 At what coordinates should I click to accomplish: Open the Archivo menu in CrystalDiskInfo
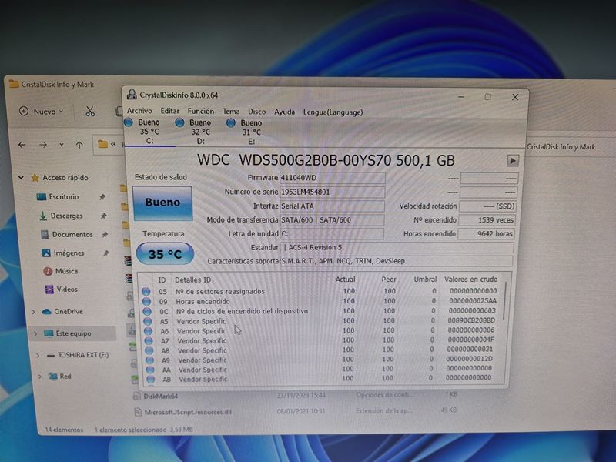[x=139, y=111]
